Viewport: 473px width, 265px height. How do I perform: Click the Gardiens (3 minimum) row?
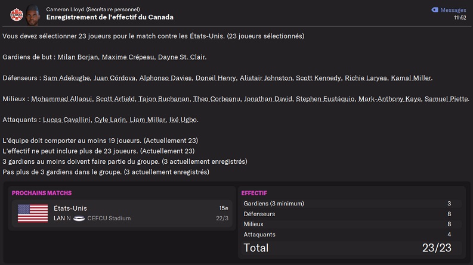[351, 204]
